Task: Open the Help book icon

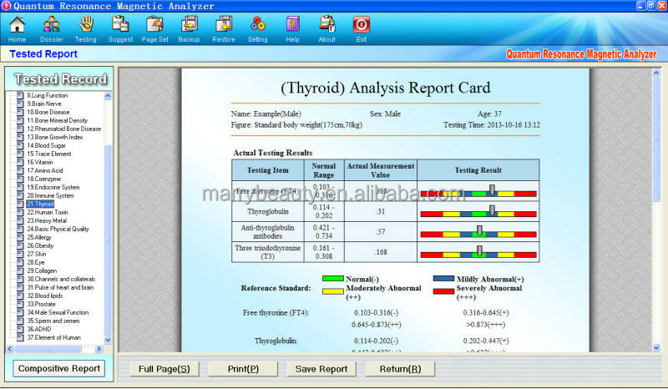Action: (292, 29)
